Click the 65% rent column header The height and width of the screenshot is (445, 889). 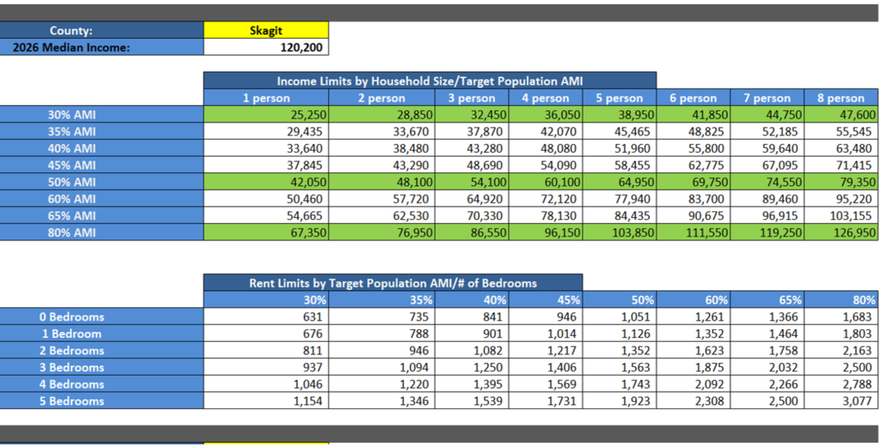point(766,299)
